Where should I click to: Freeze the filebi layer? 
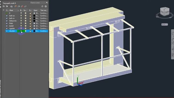[26, 23]
